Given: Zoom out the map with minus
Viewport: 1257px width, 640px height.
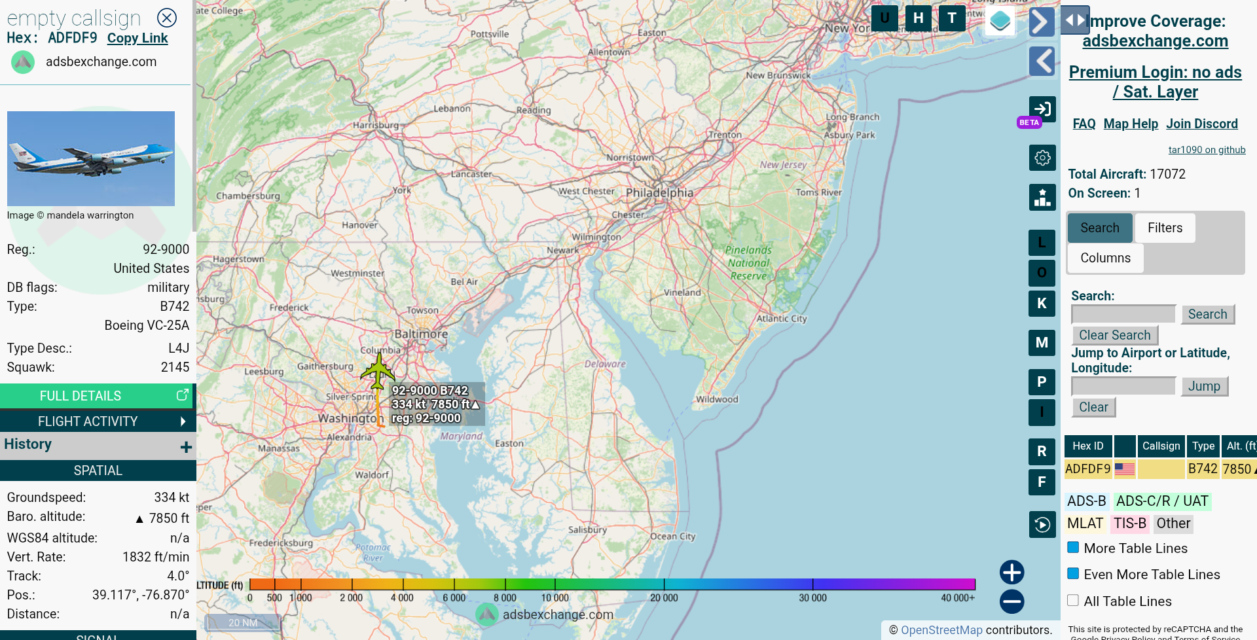Looking at the screenshot, I should click(x=1011, y=601).
